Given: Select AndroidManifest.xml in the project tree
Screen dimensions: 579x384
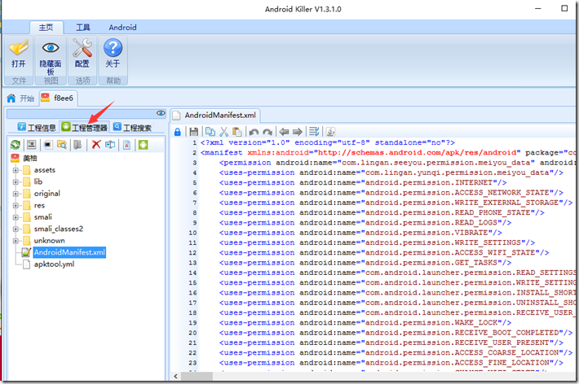Looking at the screenshot, I should point(69,252).
